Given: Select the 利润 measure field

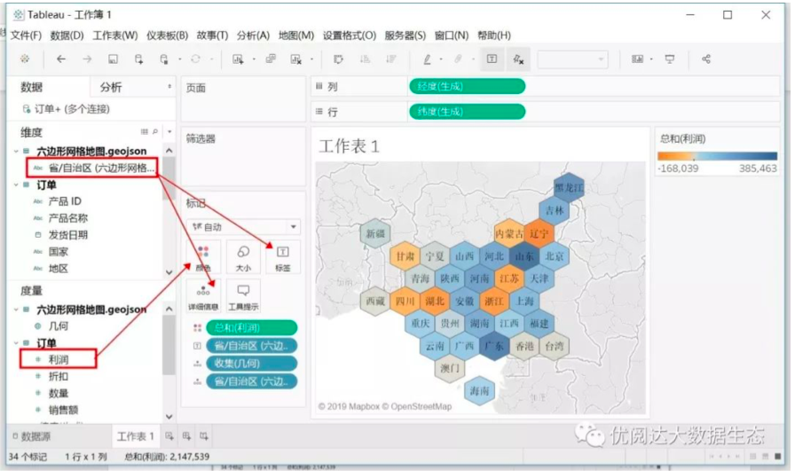Looking at the screenshot, I should (x=59, y=359).
